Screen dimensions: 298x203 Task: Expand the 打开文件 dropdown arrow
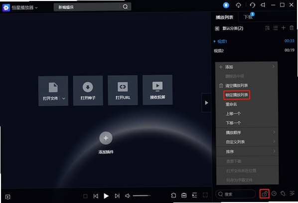click(64, 98)
